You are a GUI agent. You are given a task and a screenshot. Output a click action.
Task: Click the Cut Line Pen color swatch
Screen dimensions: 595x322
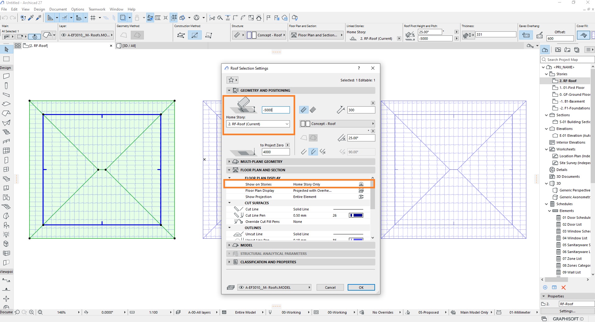[356, 215]
